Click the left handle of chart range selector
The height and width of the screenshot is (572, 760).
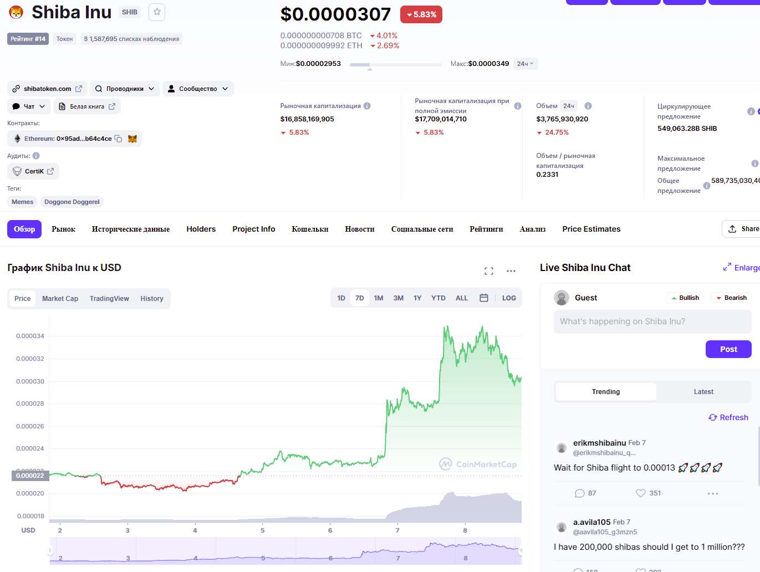(x=50, y=550)
